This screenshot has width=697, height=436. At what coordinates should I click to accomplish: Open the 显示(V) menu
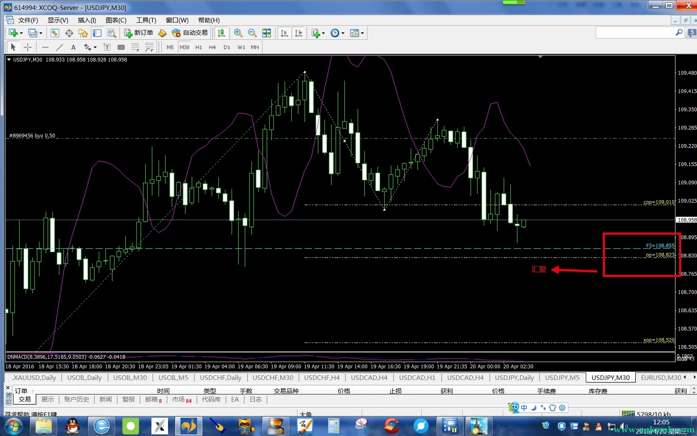[x=58, y=20]
